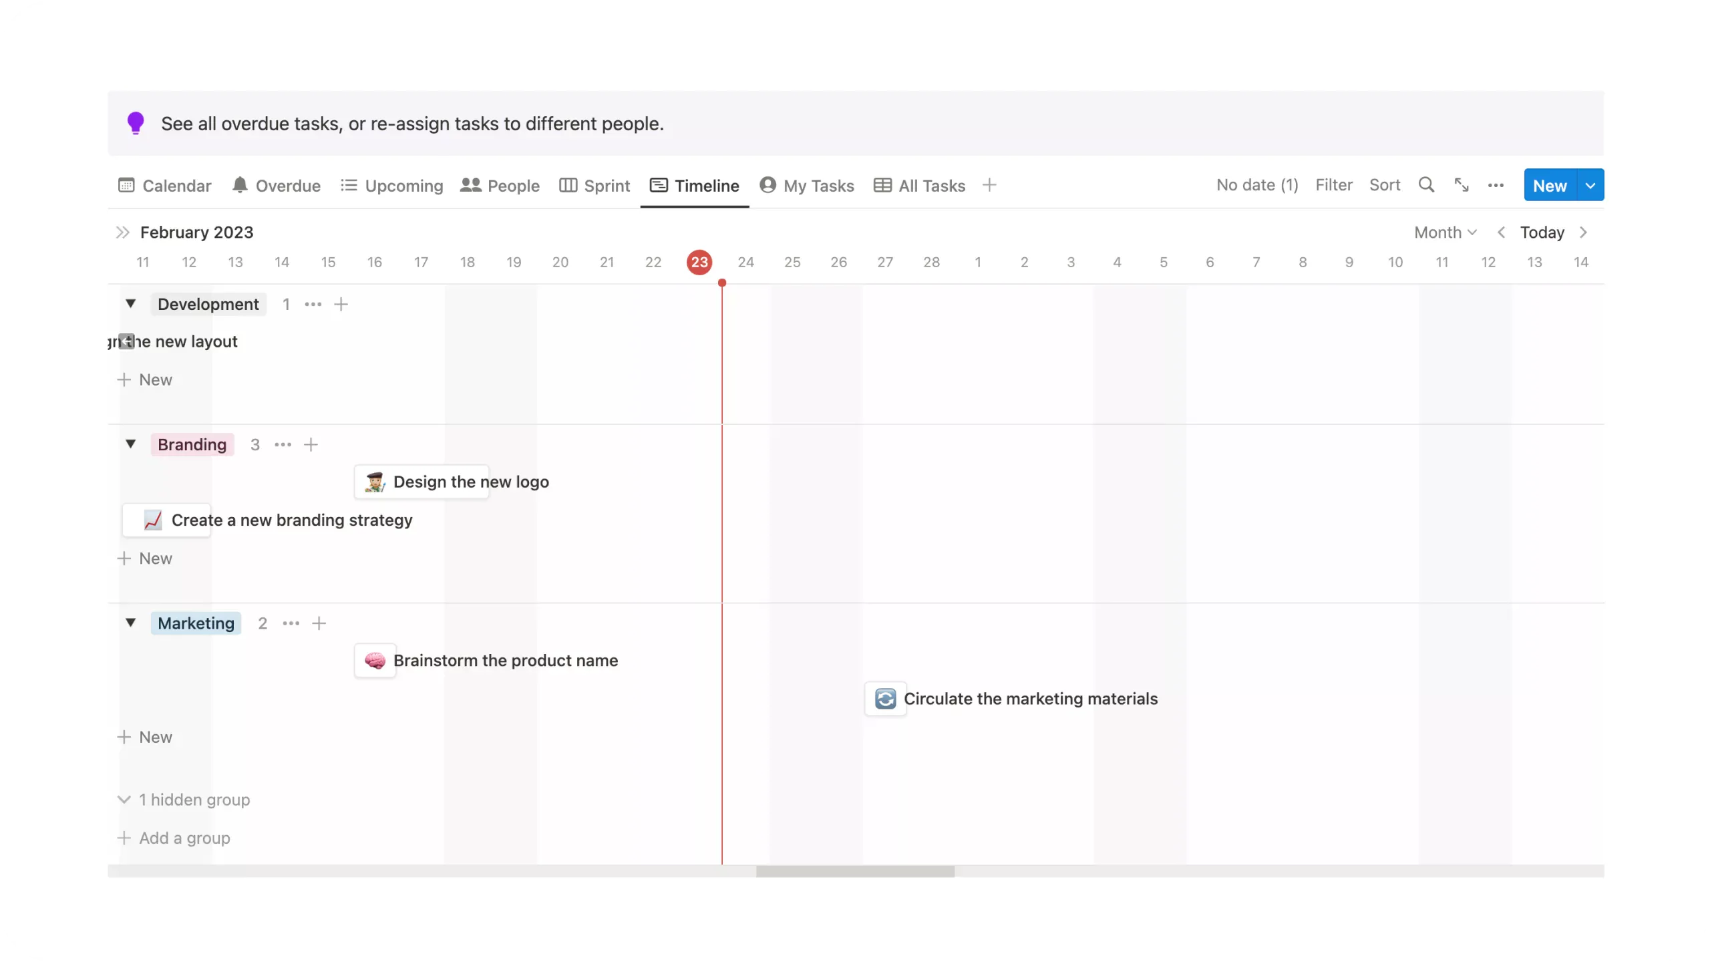Viewport: 1710px width, 962px height.
Task: Click Today navigation button
Action: [1542, 231]
